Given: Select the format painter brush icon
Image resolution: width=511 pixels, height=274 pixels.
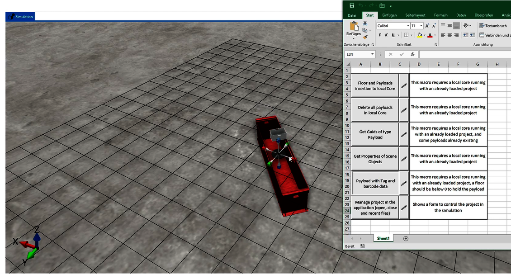Looking at the screenshot, I should tap(365, 37).
